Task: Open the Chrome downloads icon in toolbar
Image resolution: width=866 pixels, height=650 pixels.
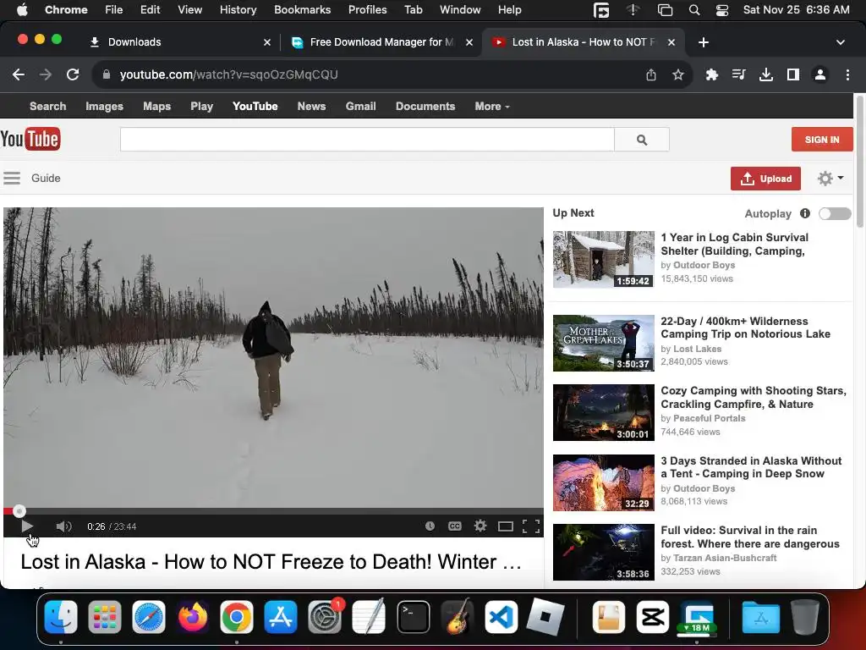Action: pos(765,74)
